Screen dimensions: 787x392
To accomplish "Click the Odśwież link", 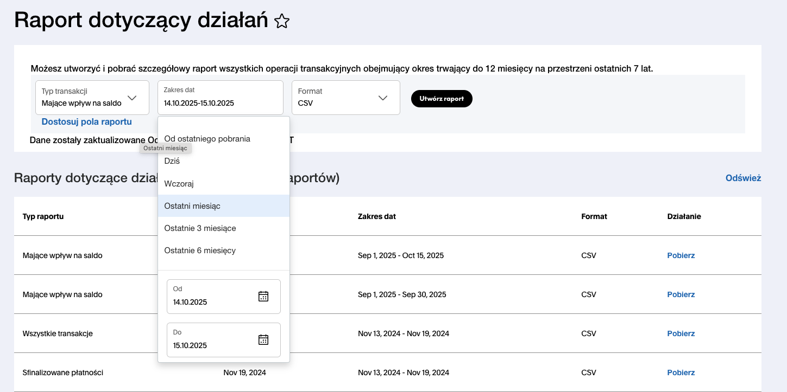I will pyautogui.click(x=743, y=178).
